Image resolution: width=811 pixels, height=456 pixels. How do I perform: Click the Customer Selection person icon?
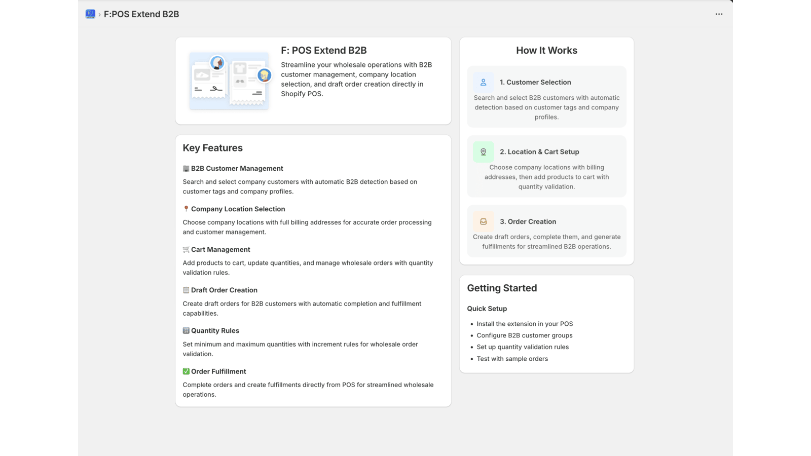point(483,82)
